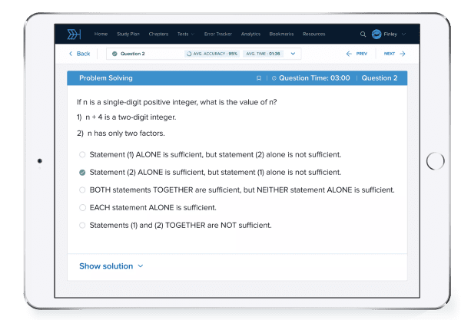Viewport: 461px width, 320px height.
Task: Open search with the magnifier icon
Action: pyautogui.click(x=363, y=34)
